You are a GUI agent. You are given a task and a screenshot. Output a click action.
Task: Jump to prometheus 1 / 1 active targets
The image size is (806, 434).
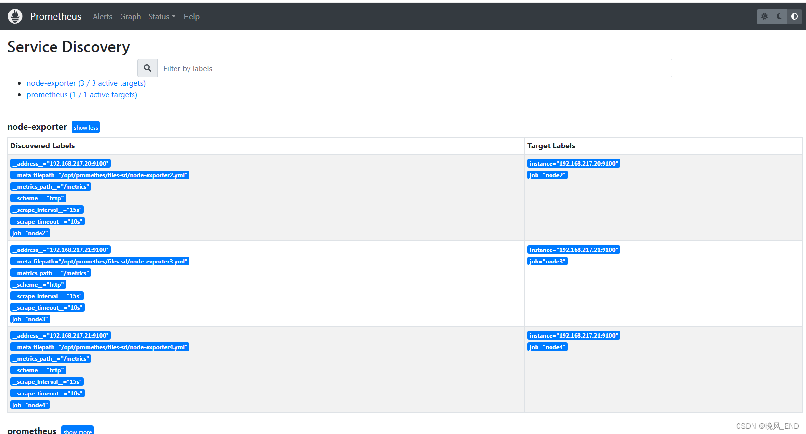(82, 95)
